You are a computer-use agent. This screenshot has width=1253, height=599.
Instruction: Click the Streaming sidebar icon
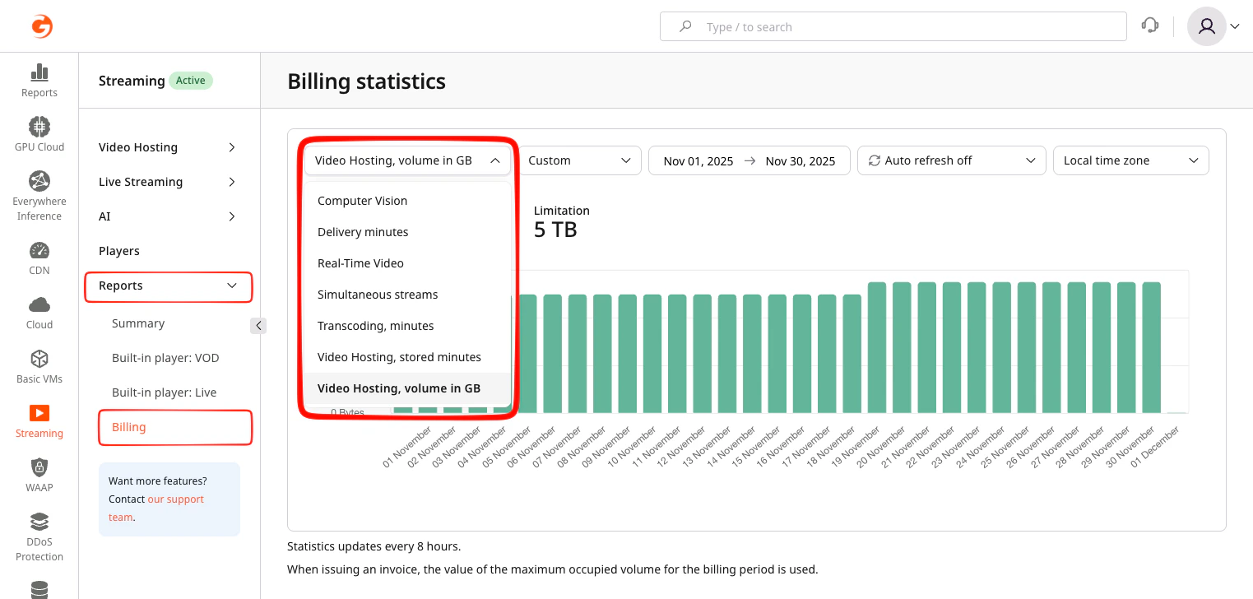39,420
